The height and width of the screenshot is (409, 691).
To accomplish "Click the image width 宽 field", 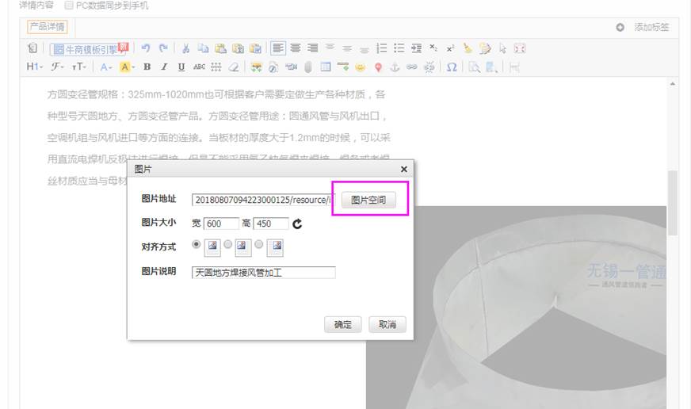I will [x=221, y=224].
